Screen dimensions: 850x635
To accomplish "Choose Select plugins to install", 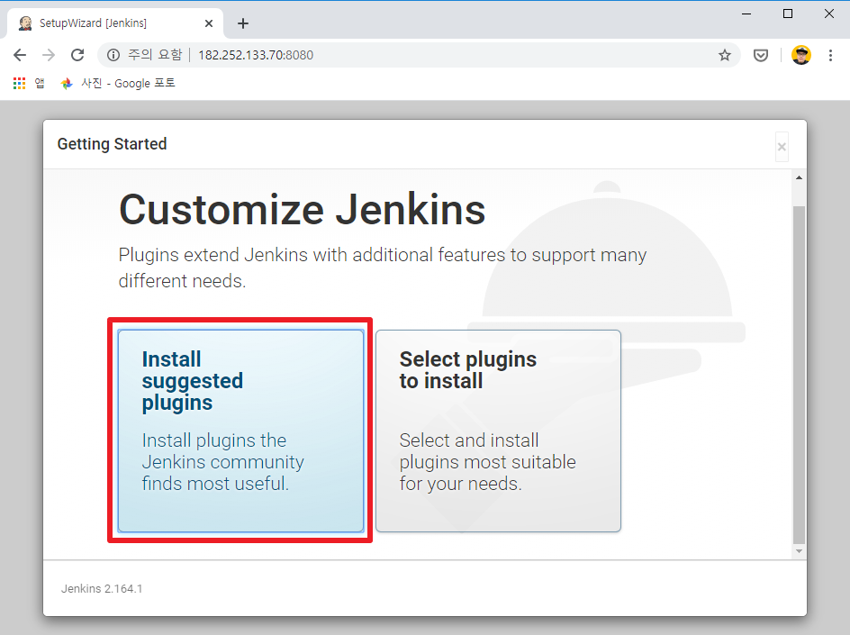I will 498,431.
